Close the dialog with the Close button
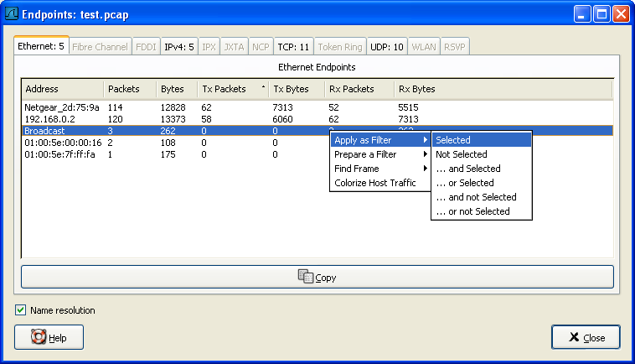 tap(586, 337)
